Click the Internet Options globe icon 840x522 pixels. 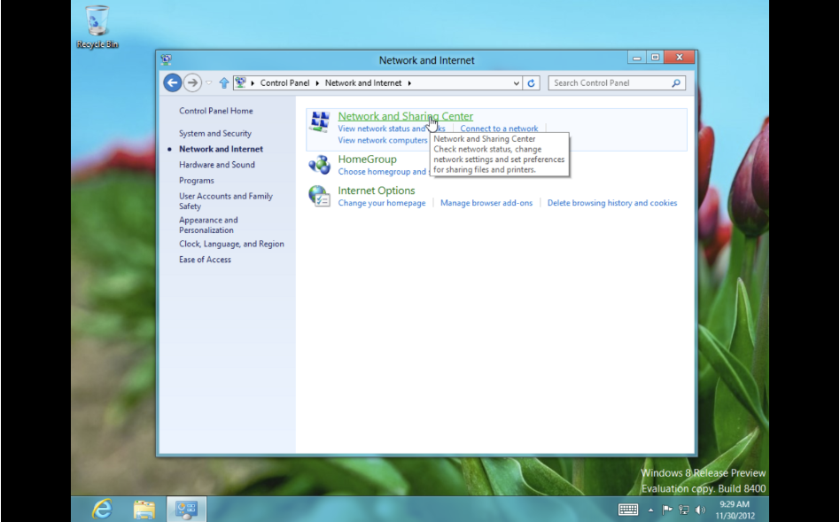click(x=319, y=196)
